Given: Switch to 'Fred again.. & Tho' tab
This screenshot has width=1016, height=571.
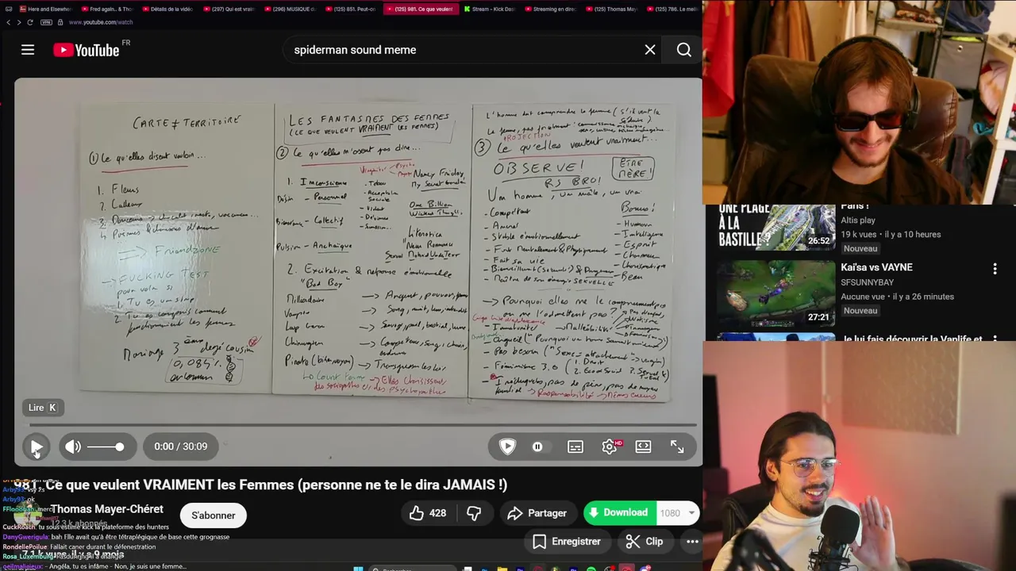Looking at the screenshot, I should click(106, 9).
